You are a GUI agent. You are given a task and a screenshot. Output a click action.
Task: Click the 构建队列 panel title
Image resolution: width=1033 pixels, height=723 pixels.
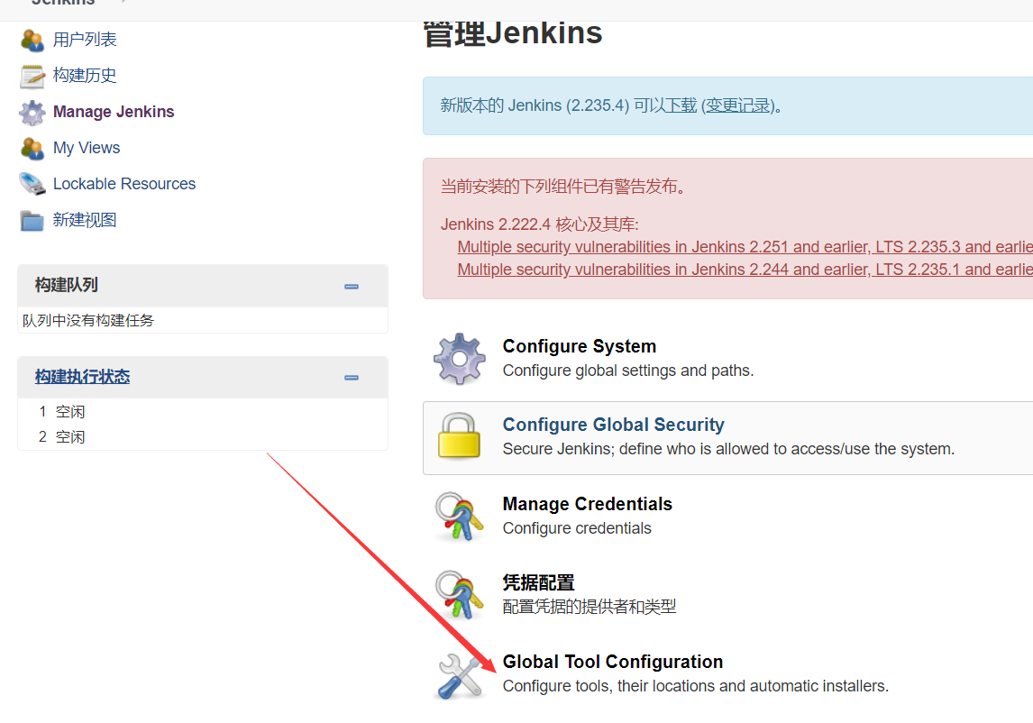(66, 285)
